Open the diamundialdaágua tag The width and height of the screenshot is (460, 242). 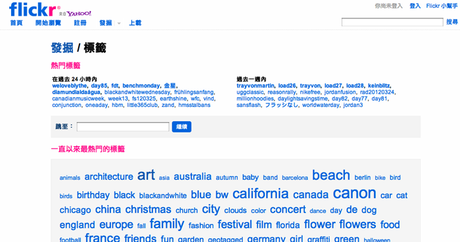tap(76, 92)
